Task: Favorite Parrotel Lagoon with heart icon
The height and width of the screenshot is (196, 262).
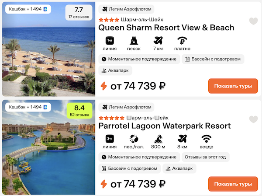Action: 253,119
